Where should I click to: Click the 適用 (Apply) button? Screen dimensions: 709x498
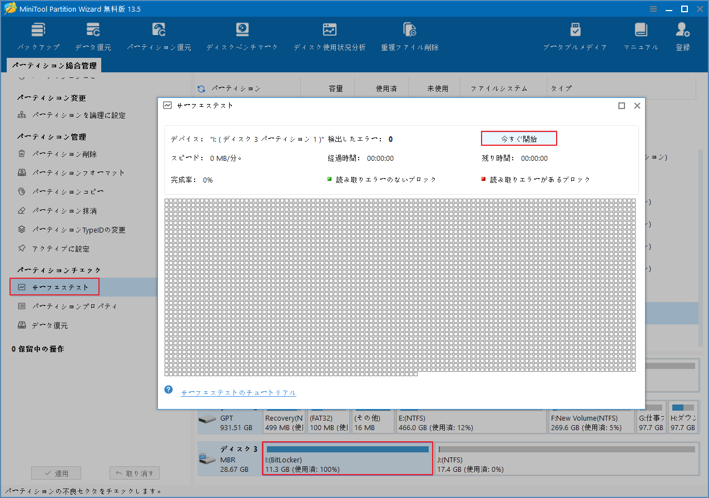pyautogui.click(x=56, y=472)
